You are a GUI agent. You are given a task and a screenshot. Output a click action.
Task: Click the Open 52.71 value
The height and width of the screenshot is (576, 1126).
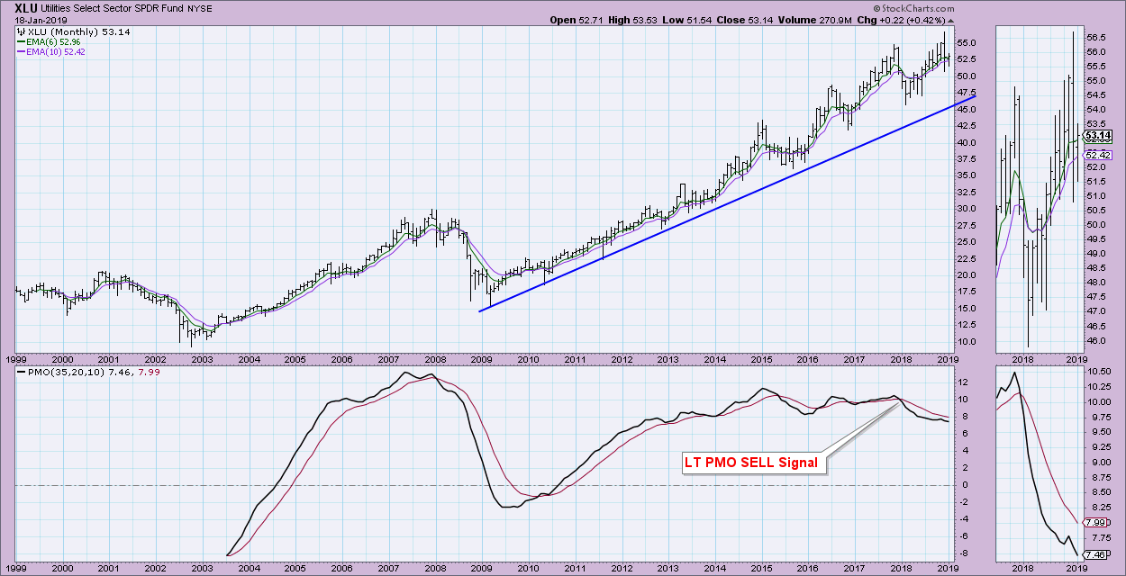coord(577,19)
